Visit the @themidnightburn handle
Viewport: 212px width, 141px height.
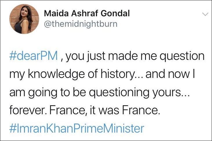(x=81, y=24)
